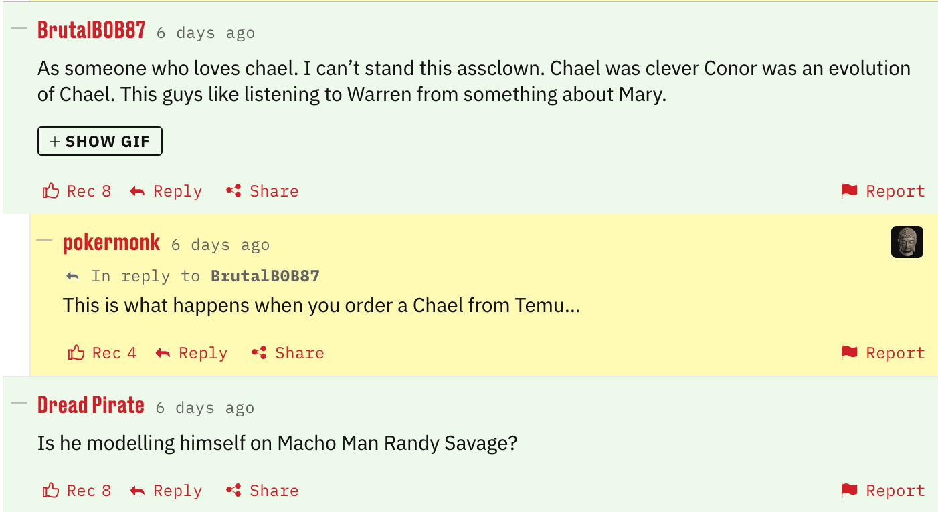Image resolution: width=938 pixels, height=512 pixels.
Task: Flag pokermonk's comment as inappropriate
Action: point(882,353)
